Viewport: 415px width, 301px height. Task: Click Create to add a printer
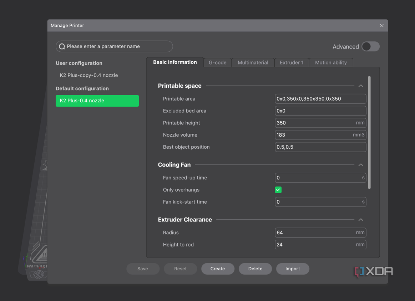click(218, 269)
